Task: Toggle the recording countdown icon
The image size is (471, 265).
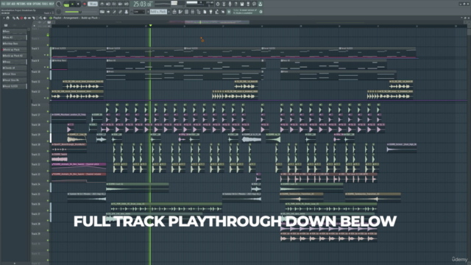Action: (x=114, y=4)
